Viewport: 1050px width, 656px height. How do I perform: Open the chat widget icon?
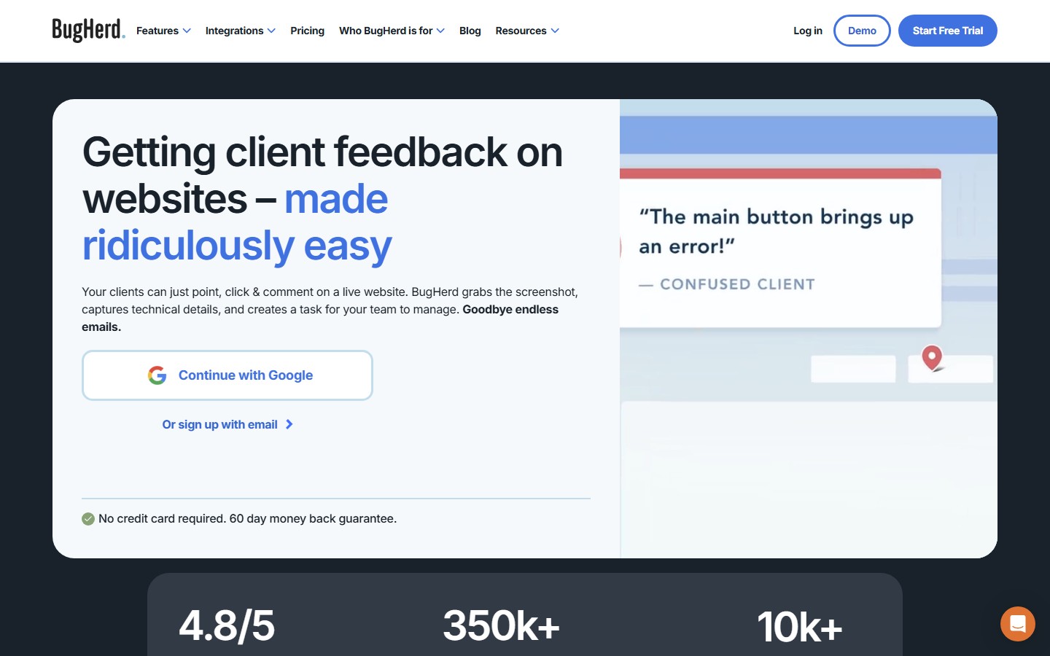[1017, 624]
